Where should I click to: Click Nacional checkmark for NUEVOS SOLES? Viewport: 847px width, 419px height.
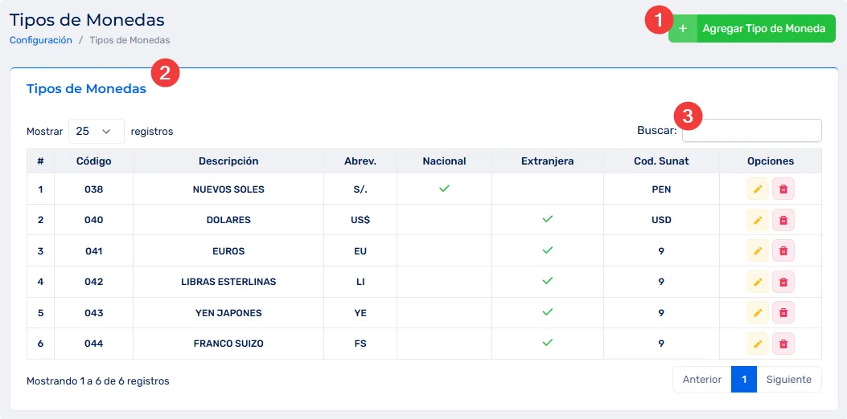(x=444, y=189)
